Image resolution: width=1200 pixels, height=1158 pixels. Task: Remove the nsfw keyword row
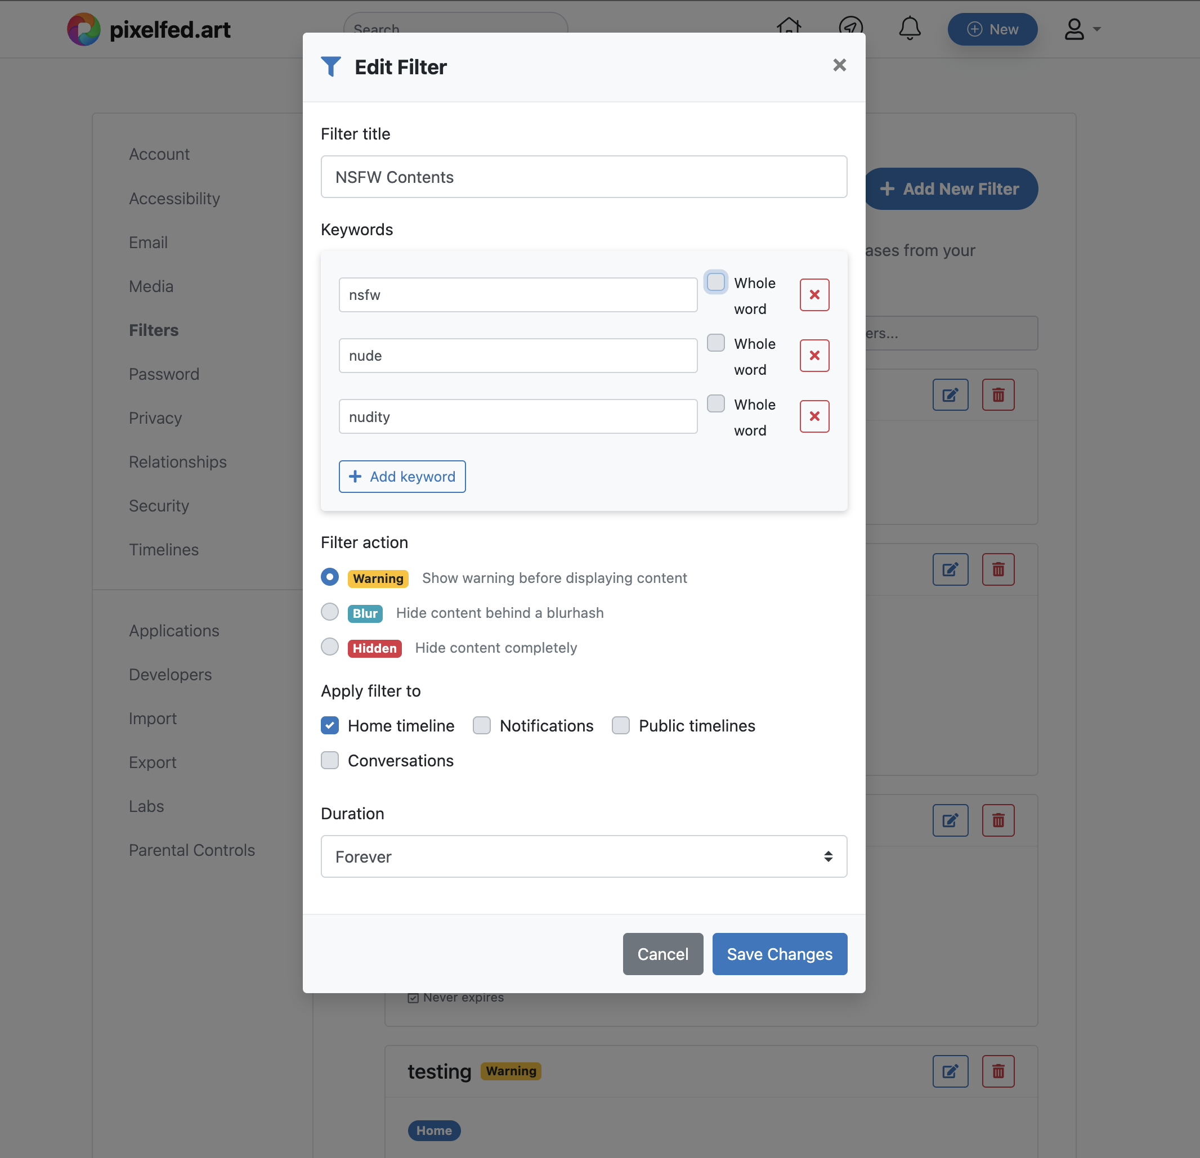point(814,295)
